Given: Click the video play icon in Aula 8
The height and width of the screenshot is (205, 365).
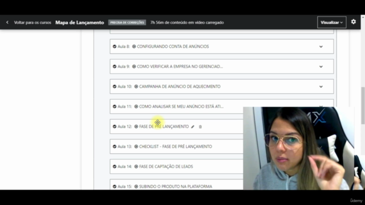Looking at the screenshot, I should [x=134, y=47].
